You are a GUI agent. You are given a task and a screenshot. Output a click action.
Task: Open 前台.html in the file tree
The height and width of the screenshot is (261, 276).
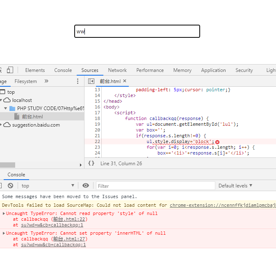pos(32,117)
